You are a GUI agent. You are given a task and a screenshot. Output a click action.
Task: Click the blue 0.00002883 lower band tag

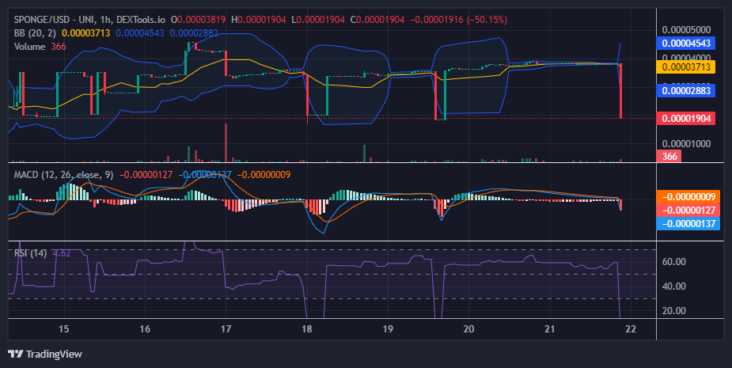tap(686, 90)
